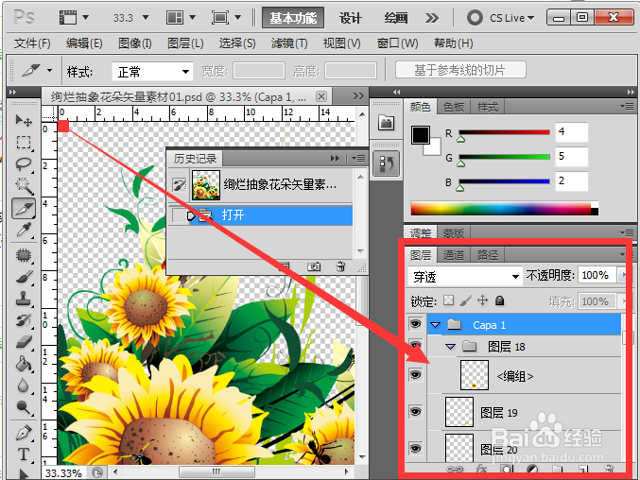The width and height of the screenshot is (640, 480).
Task: Select the Paint Bucket tool
Action: [24, 364]
